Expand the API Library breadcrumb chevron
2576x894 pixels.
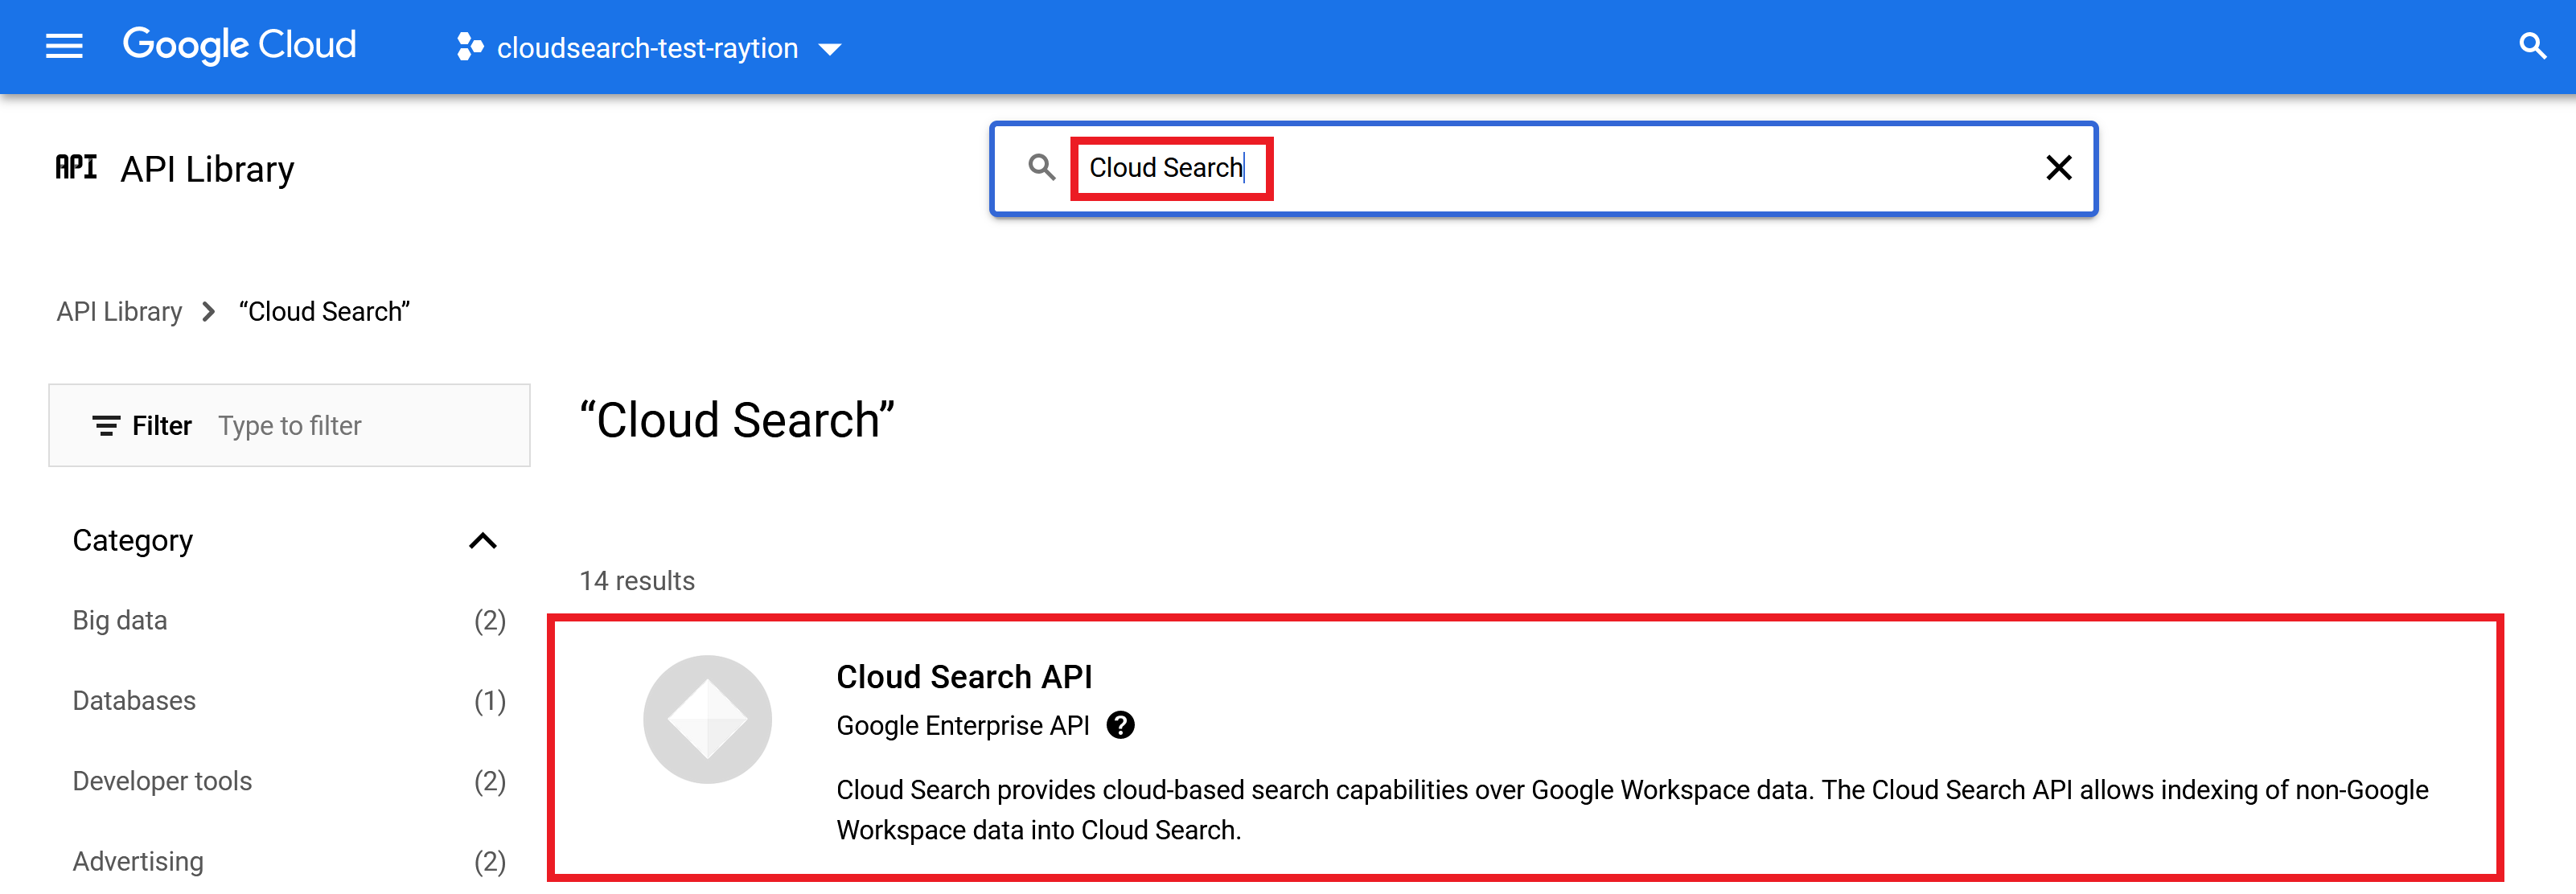(208, 311)
